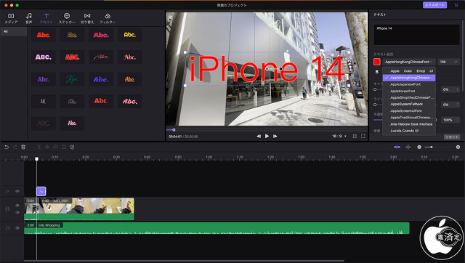
Task: Edit the iPhone 14 text input box
Action: [416, 35]
